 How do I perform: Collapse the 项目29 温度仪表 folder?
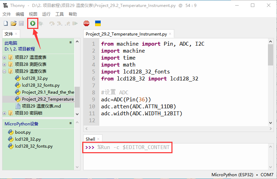click(5, 71)
